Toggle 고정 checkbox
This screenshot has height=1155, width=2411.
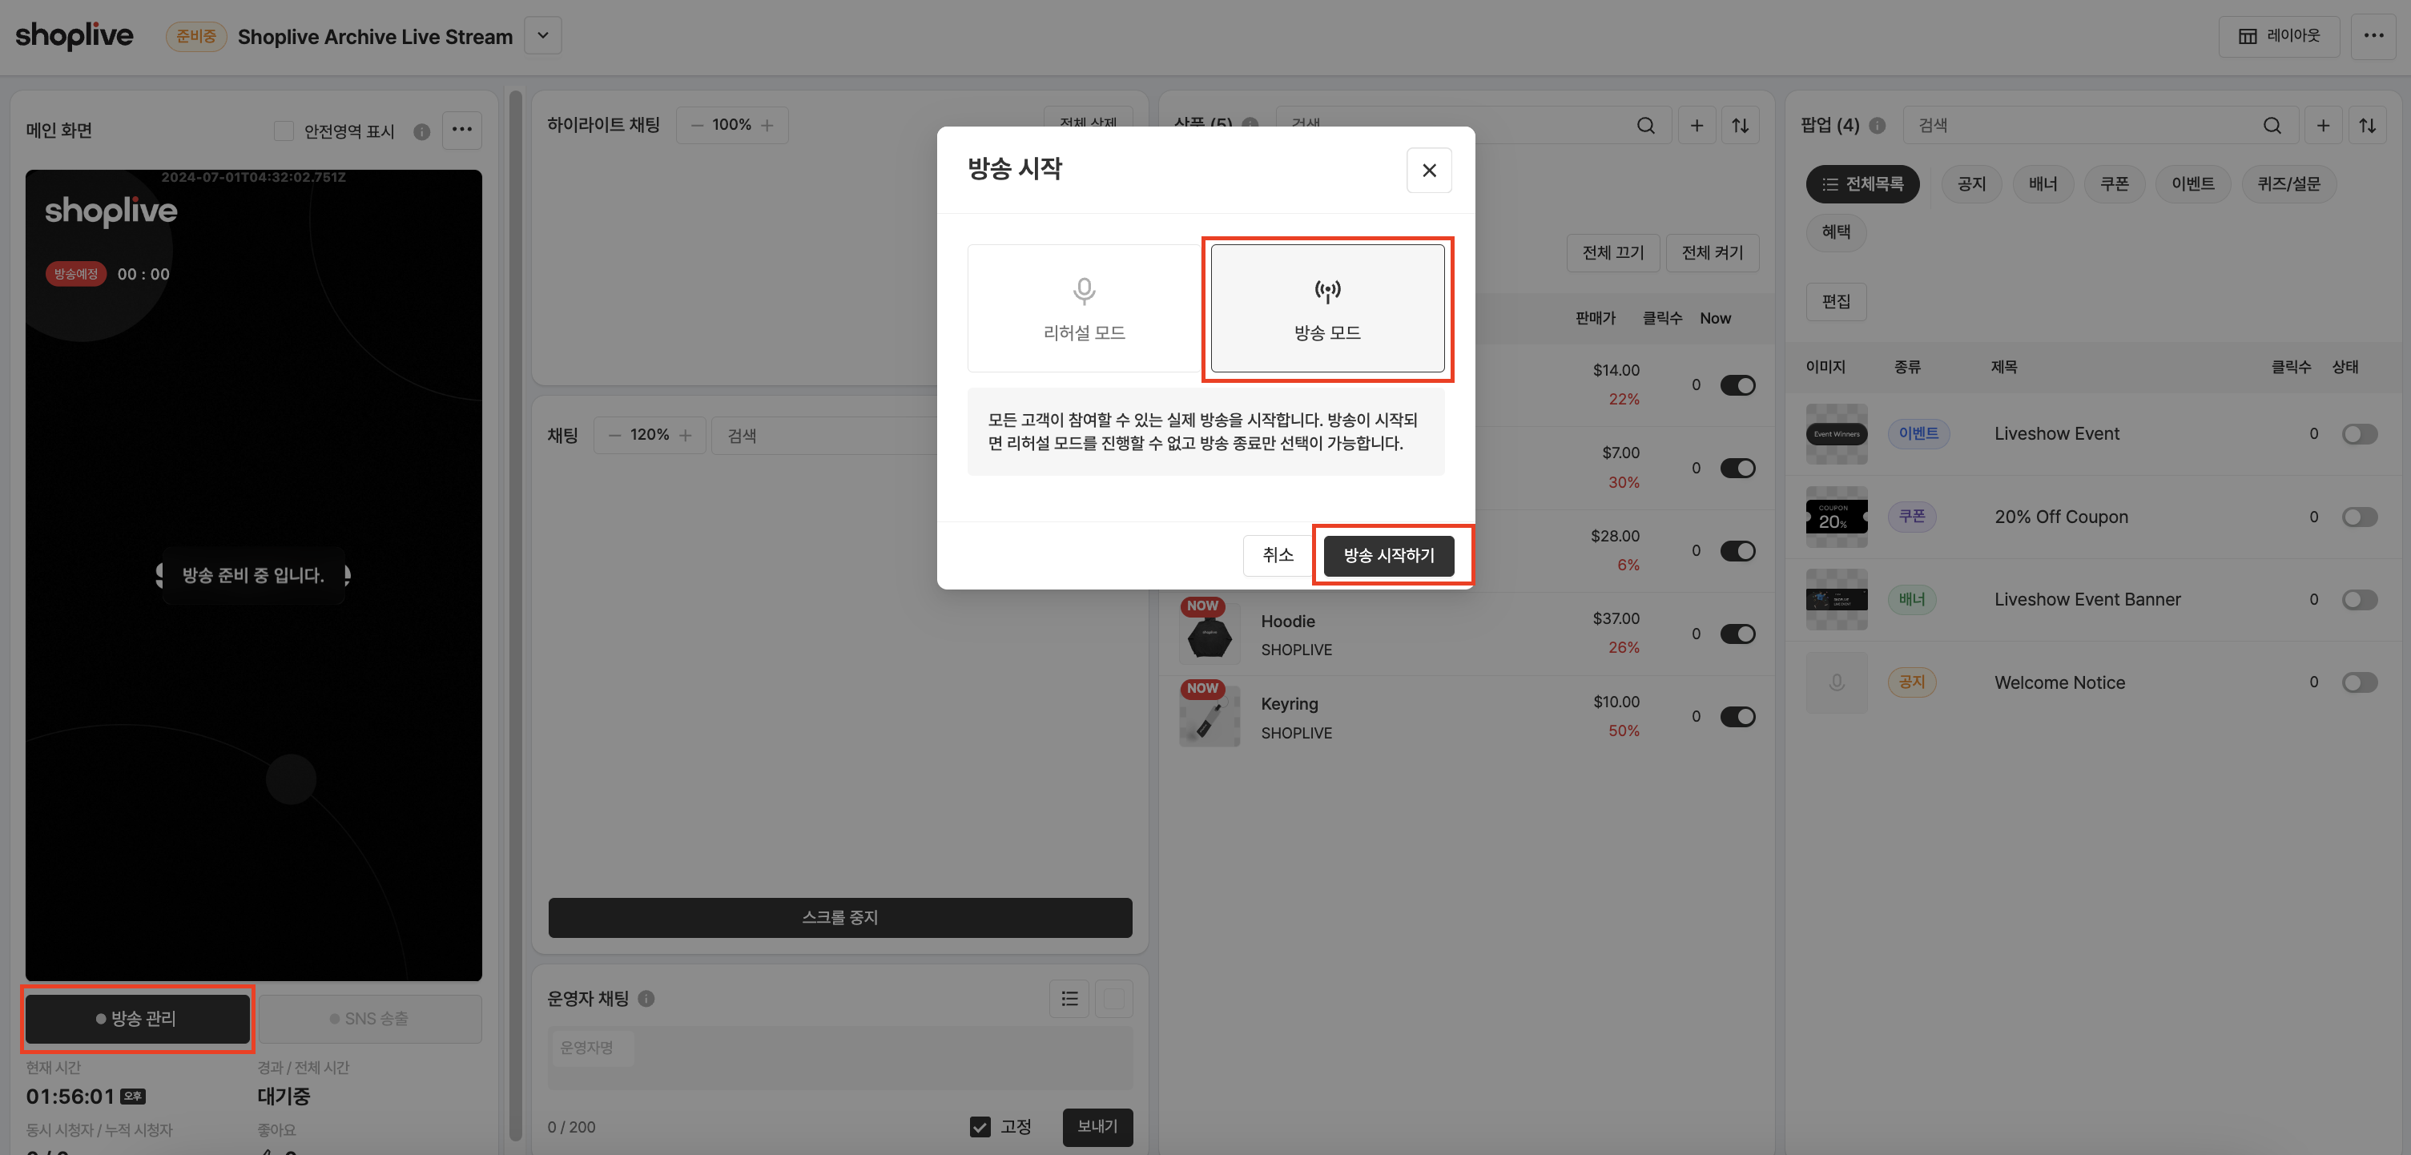click(x=980, y=1127)
